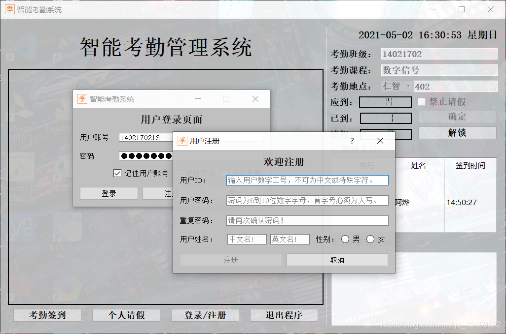Click the 阿烨 name cell

402,202
